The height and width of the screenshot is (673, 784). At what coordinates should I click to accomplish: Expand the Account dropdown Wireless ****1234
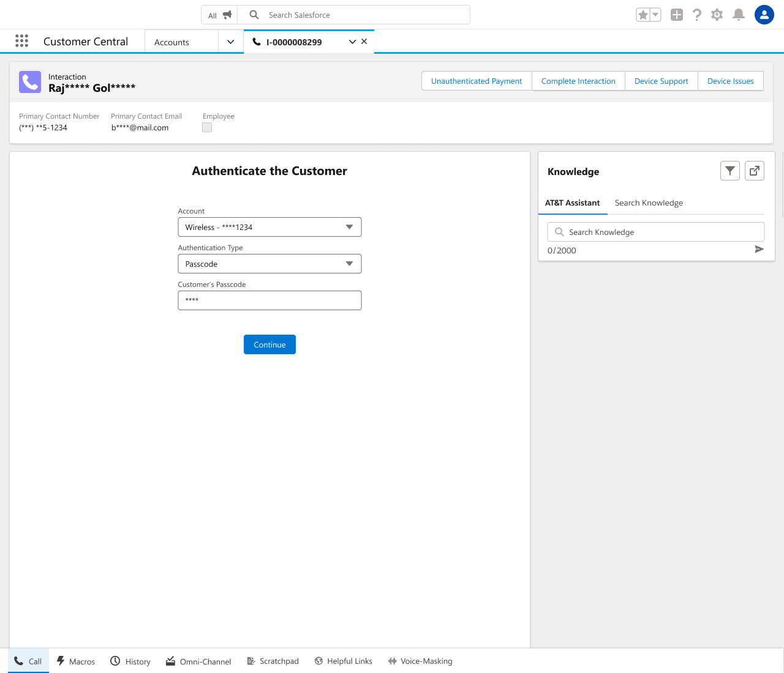pyautogui.click(x=269, y=227)
